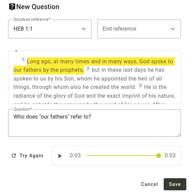This screenshot has width=189, height=193.
Task: Play the recorded audio question
Action: tap(60, 156)
